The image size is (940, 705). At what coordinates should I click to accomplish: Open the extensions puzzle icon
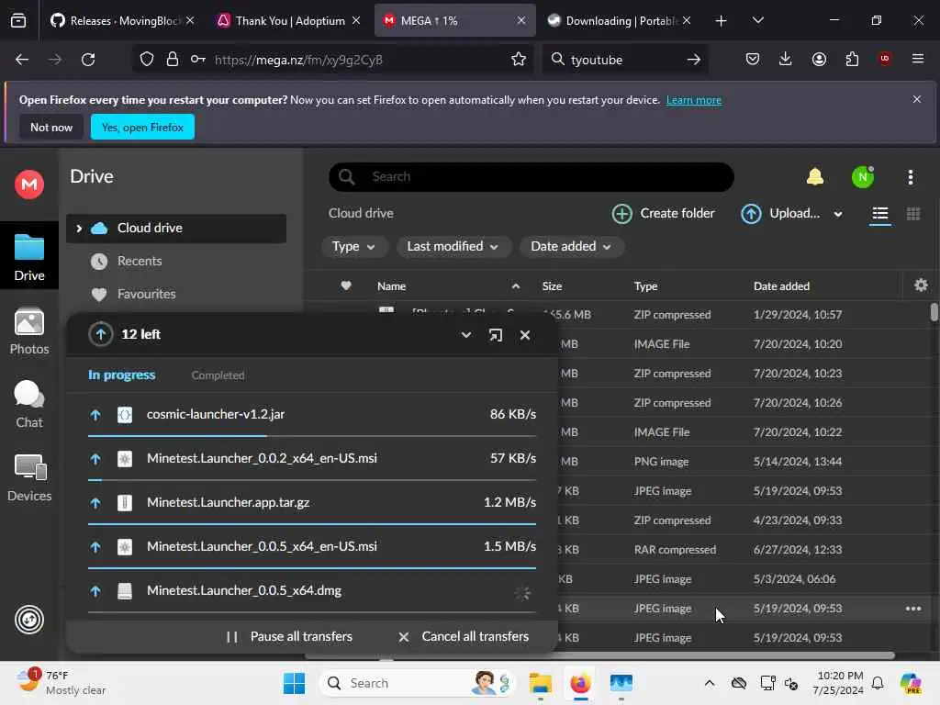852,59
